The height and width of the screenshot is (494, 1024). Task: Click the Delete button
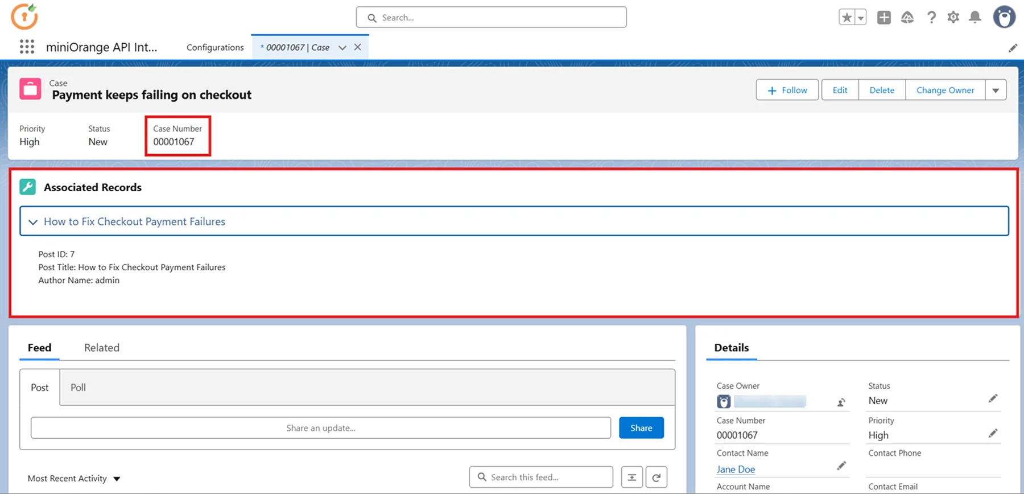click(882, 90)
